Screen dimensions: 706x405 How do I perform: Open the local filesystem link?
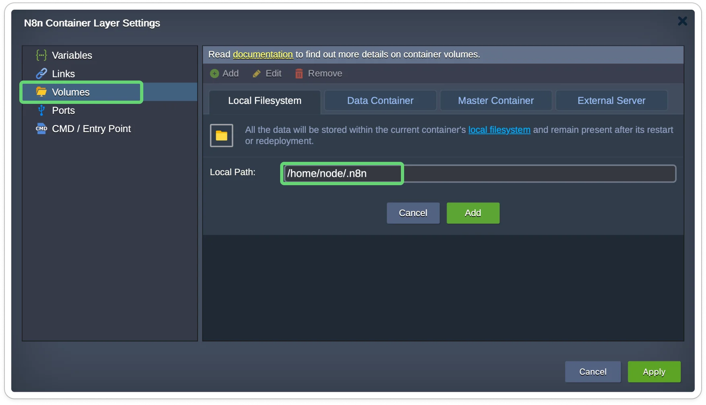coord(499,130)
